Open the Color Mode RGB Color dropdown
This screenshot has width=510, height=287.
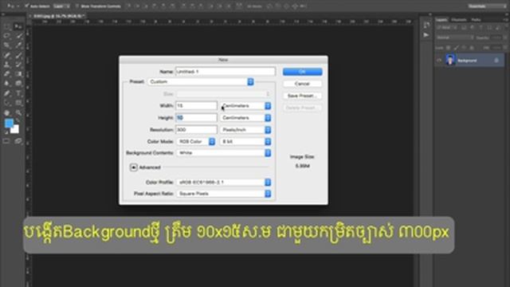click(196, 142)
